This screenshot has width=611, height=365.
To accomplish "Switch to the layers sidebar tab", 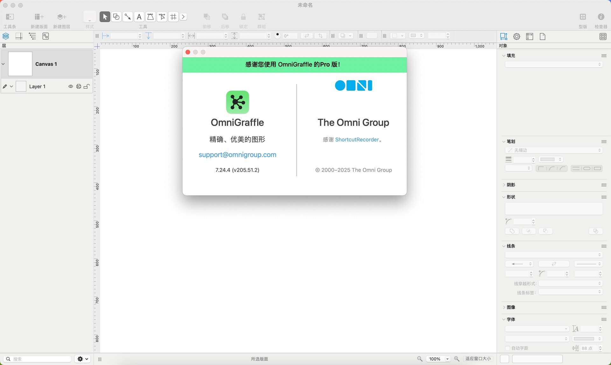I will [x=6, y=36].
